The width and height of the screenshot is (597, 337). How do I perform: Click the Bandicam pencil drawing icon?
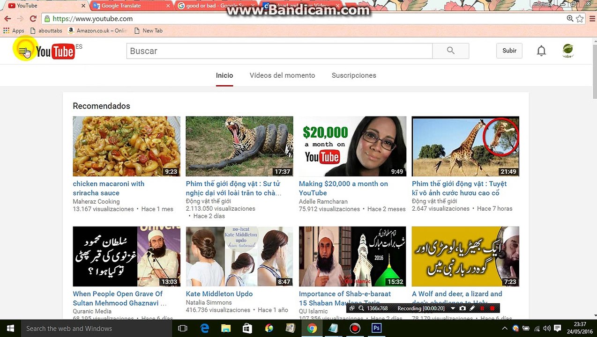pos(472,308)
